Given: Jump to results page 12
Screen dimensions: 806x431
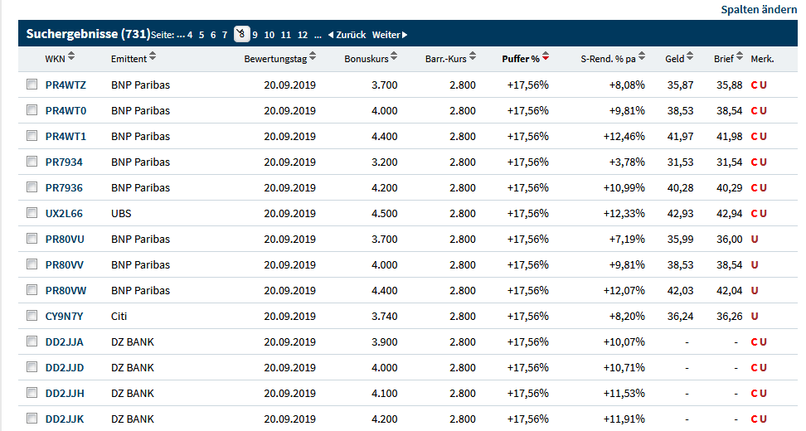Looking at the screenshot, I should [303, 35].
